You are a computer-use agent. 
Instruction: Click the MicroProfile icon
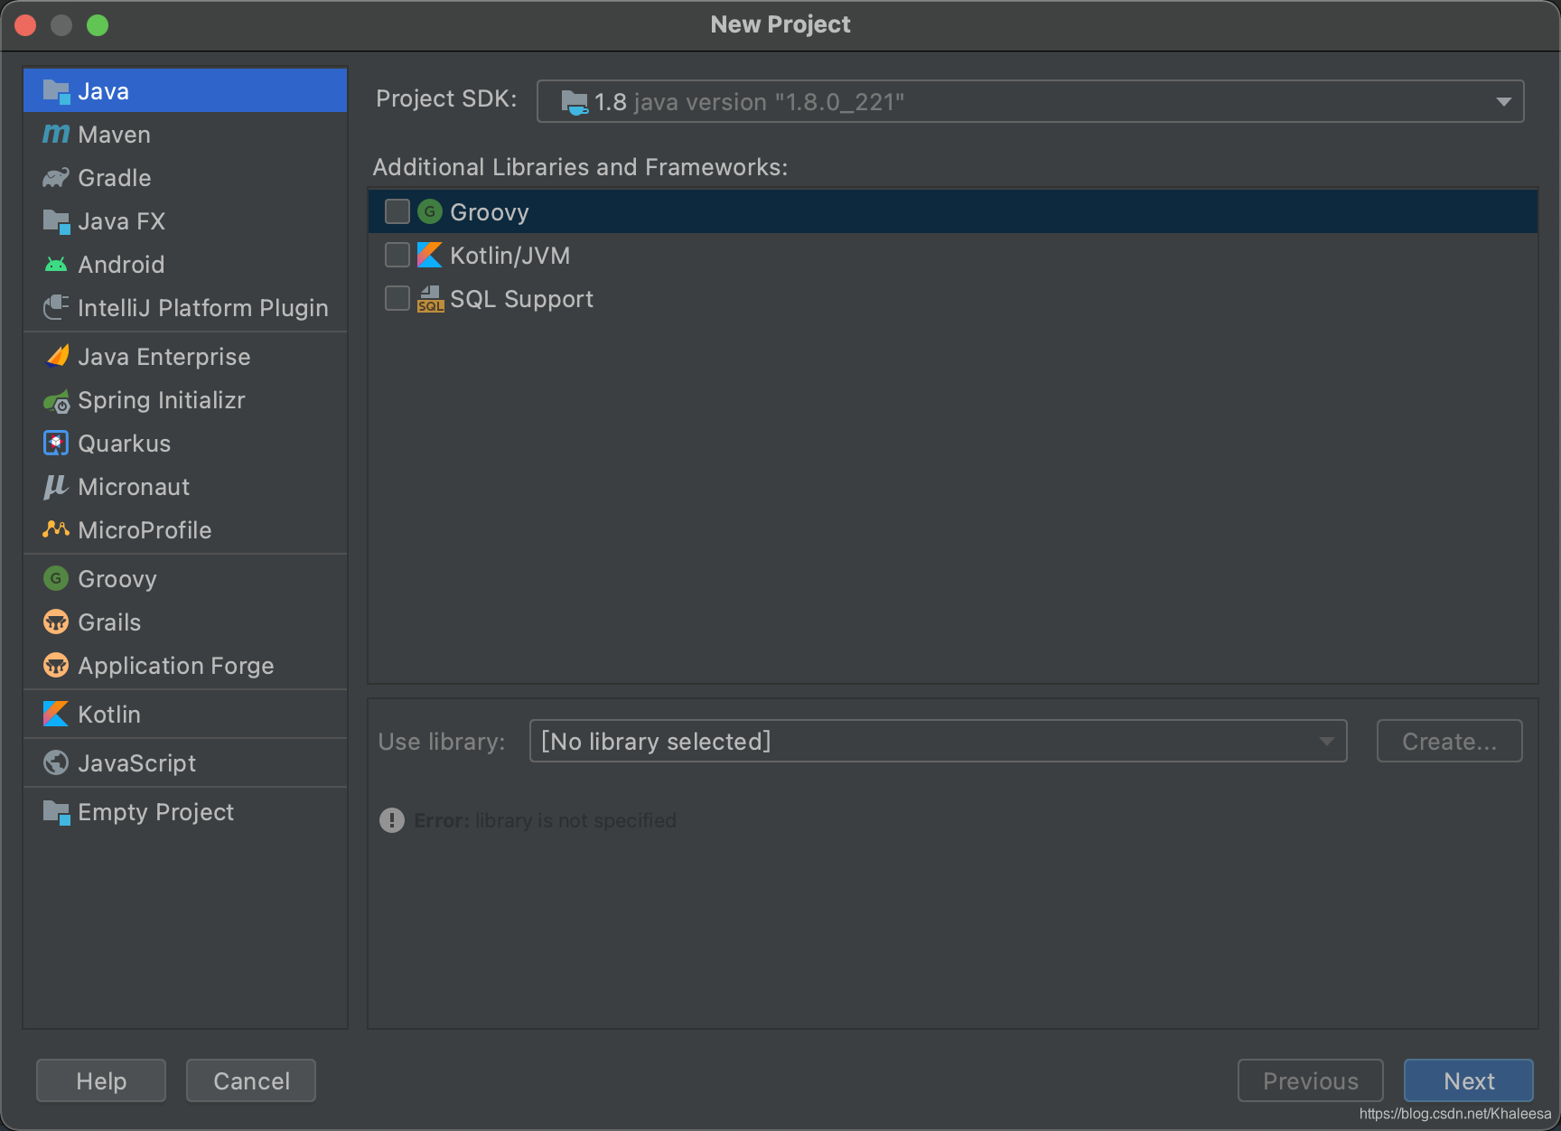pyautogui.click(x=56, y=530)
